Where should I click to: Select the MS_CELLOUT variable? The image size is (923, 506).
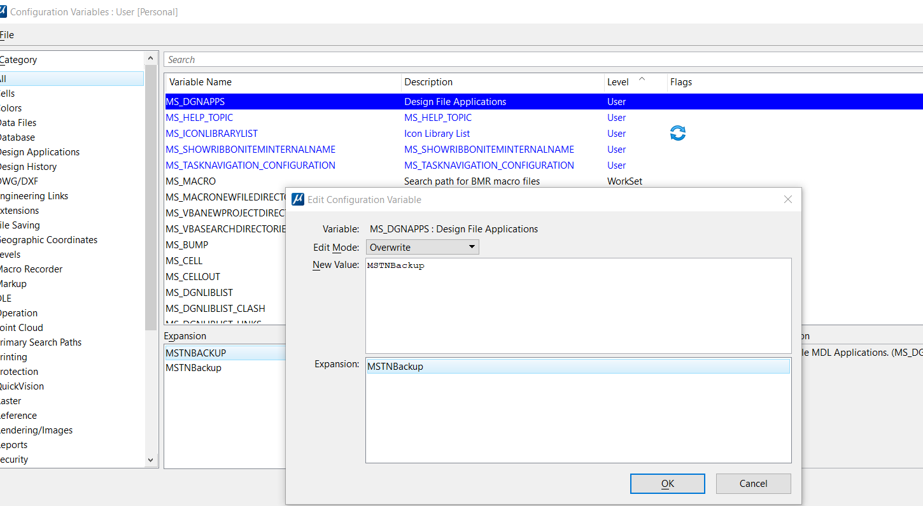[x=193, y=277]
